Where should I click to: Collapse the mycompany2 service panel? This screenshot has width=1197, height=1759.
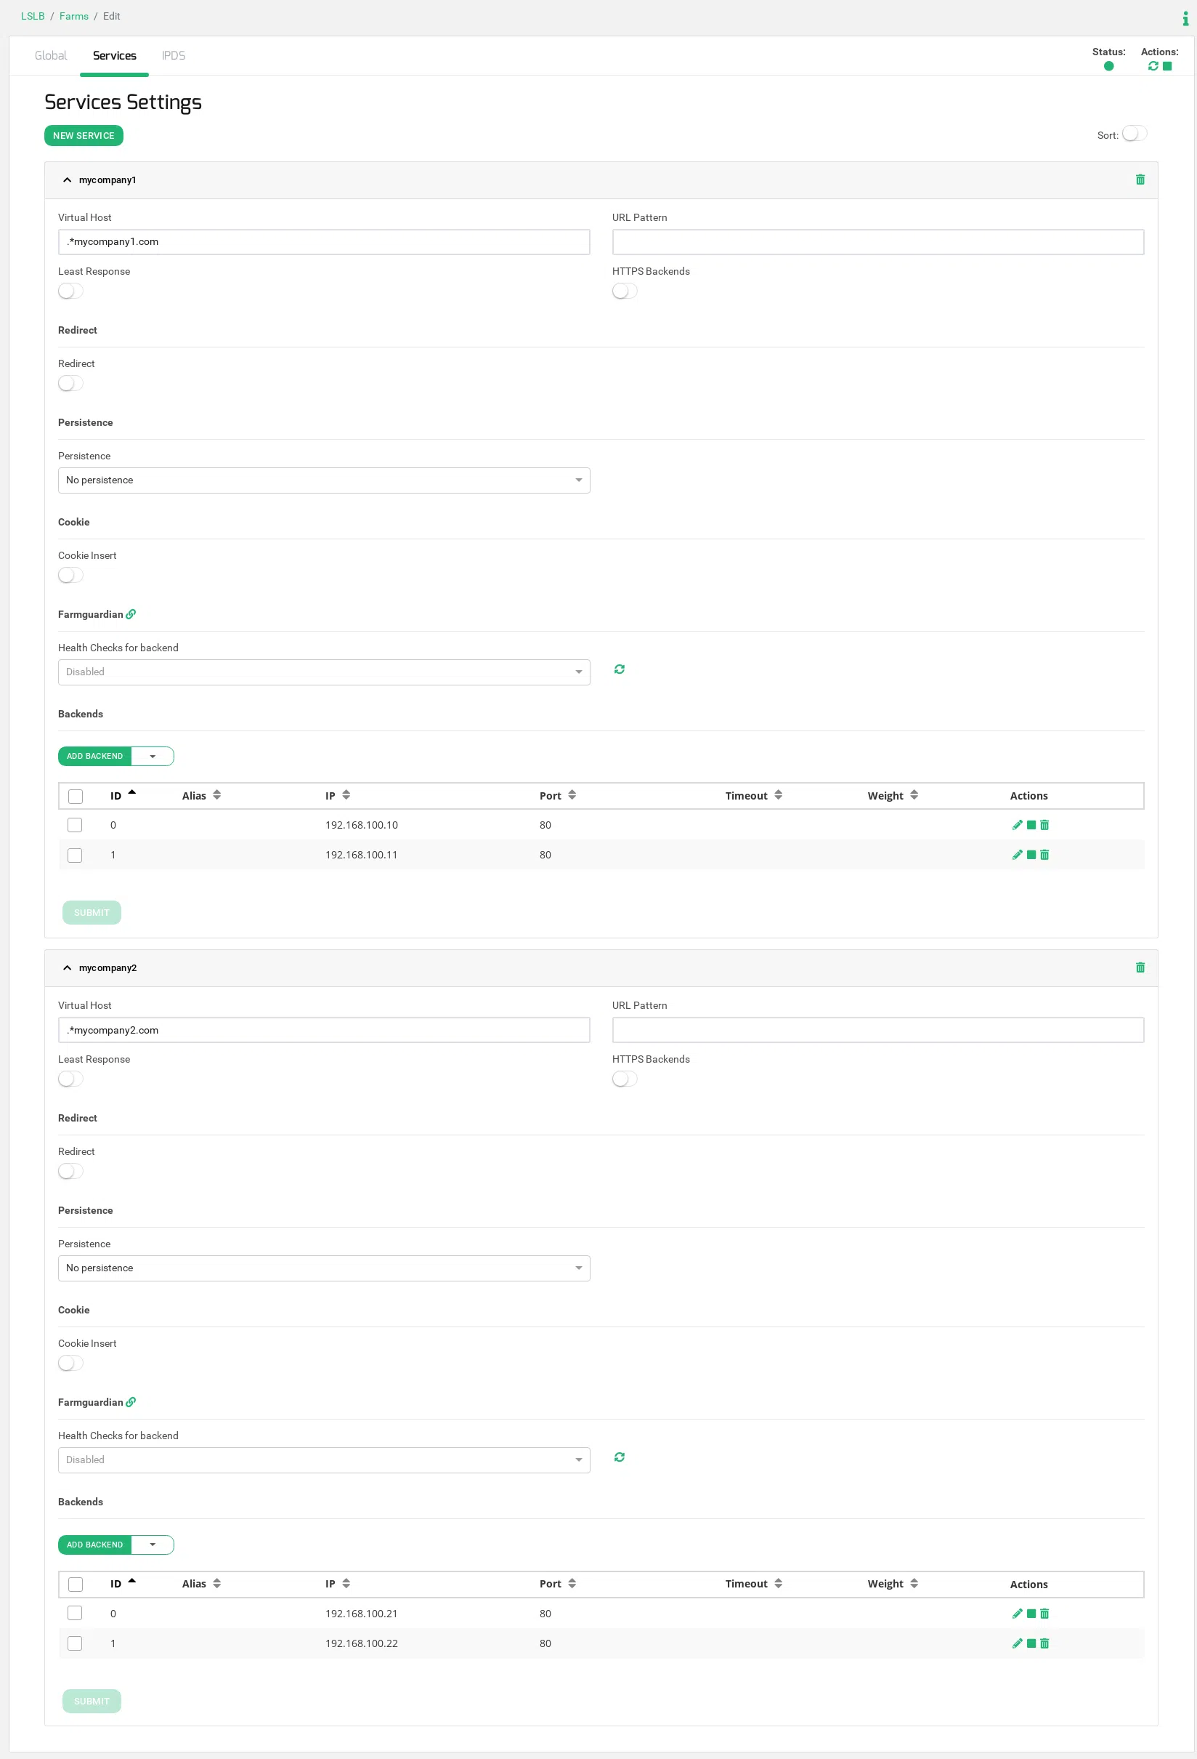68,967
